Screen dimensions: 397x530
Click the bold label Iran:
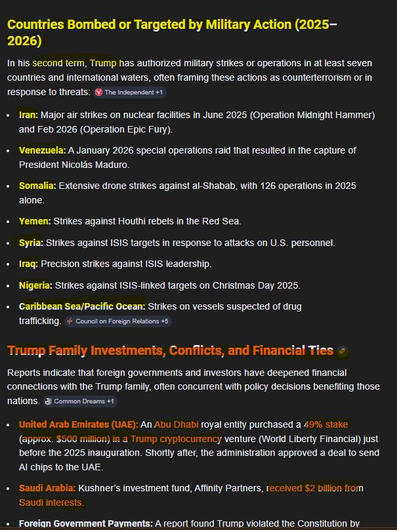(28, 115)
